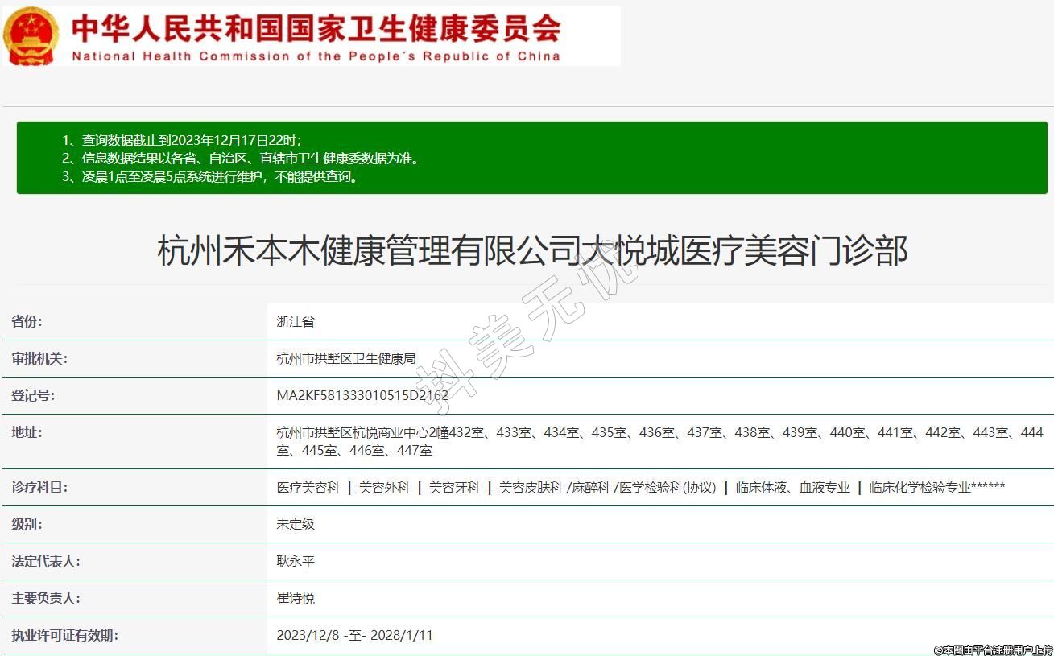
Task: Click the Chinese National Health Commission title
Action: 316,29
